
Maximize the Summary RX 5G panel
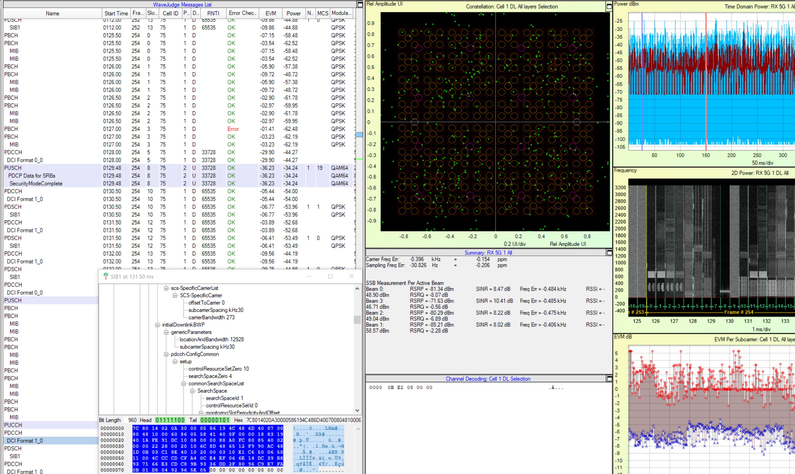(x=609, y=253)
